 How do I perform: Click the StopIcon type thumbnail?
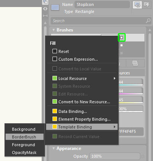pos(55,7)
